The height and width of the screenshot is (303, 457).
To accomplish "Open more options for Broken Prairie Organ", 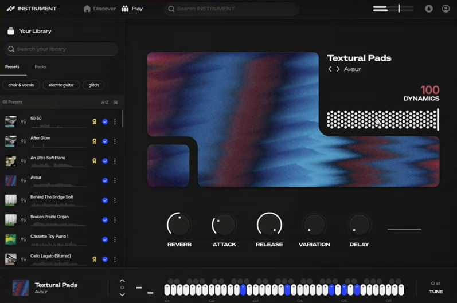I will point(115,220).
